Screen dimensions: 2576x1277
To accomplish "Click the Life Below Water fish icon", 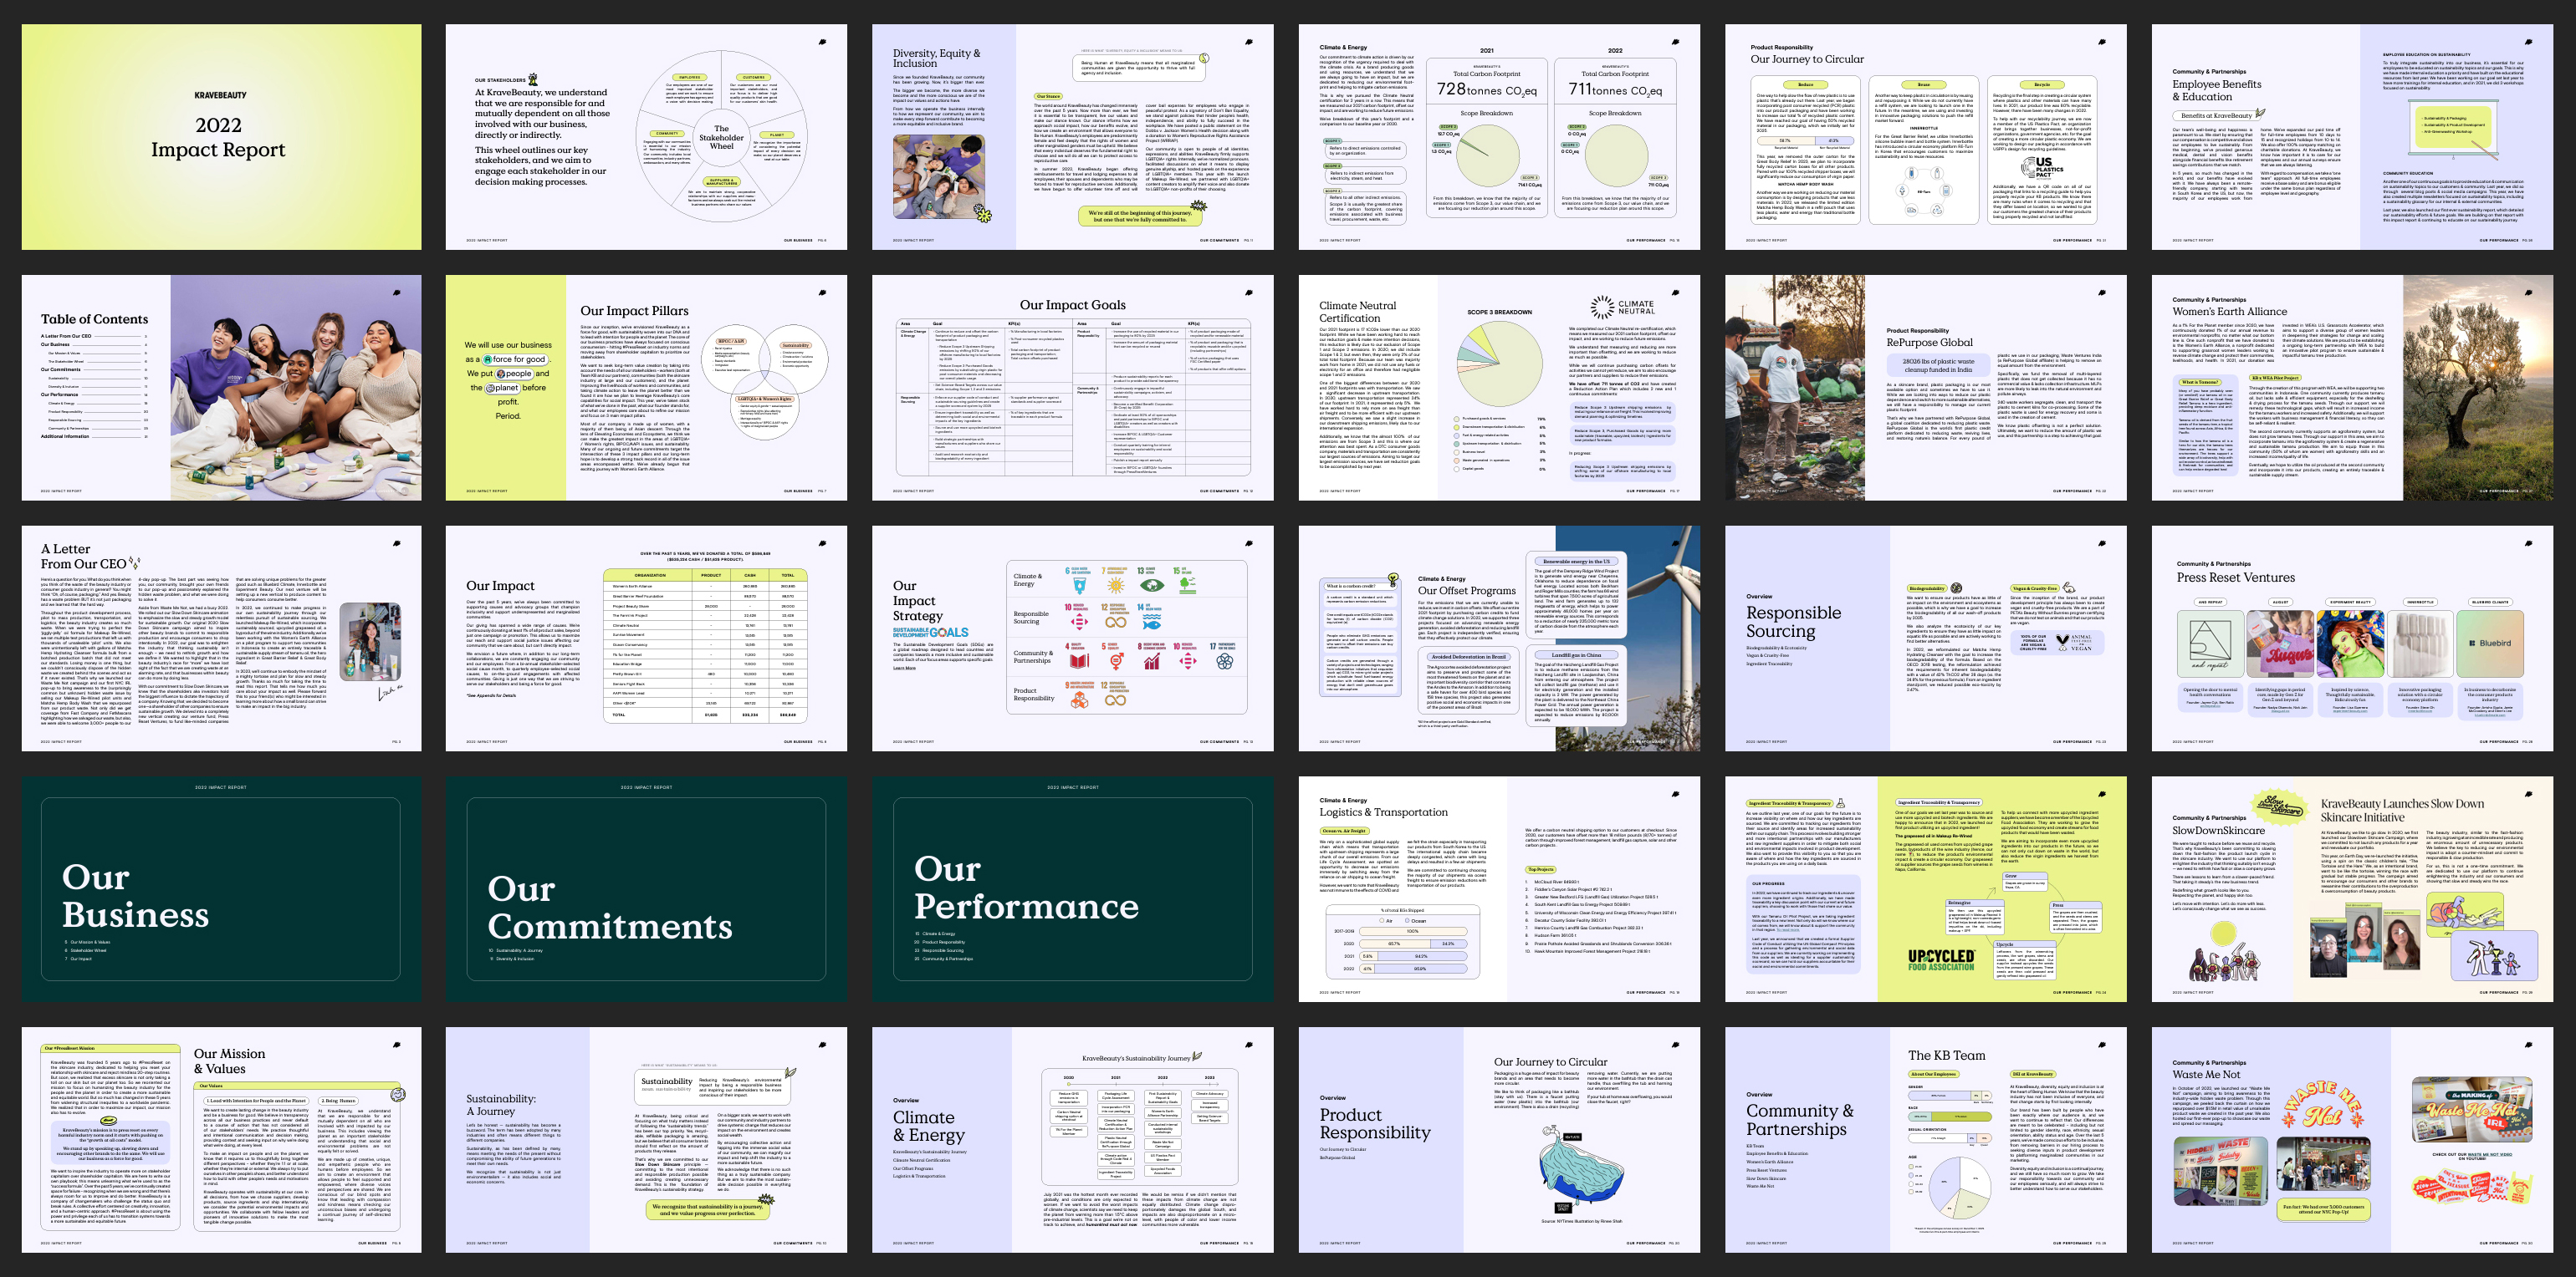I will pos(1152,625).
